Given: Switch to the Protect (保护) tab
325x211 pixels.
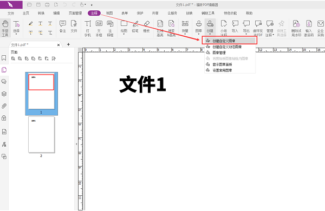Looking at the screenshot, I should (140, 13).
